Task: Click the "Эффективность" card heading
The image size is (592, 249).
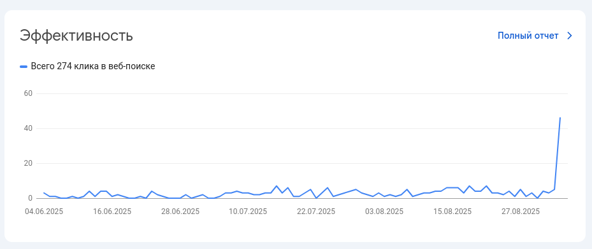Action: pos(76,36)
